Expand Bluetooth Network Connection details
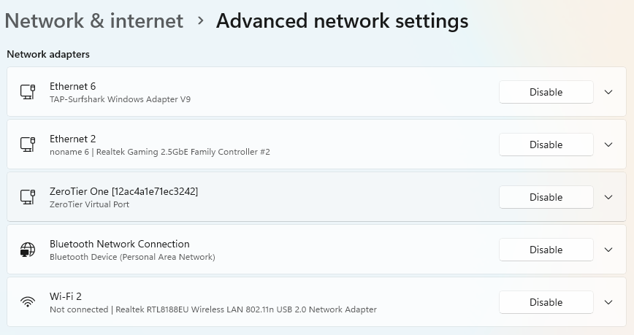This screenshot has height=335, width=634. [x=608, y=250]
